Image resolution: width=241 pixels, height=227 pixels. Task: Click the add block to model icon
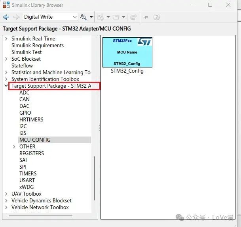[x=101, y=17]
